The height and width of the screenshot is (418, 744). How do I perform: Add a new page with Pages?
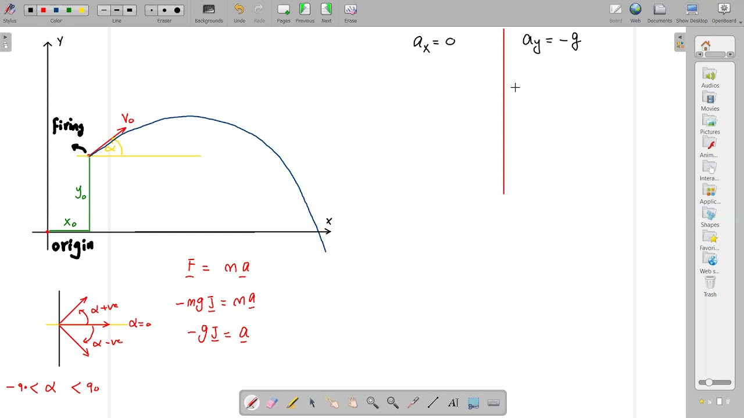[284, 13]
